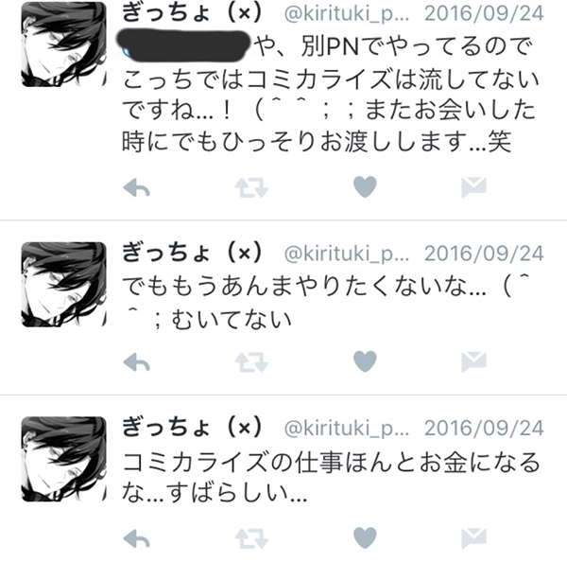The height and width of the screenshot is (562, 567).
Task: Reply to the tweet ending むいてない
Action: click(136, 361)
